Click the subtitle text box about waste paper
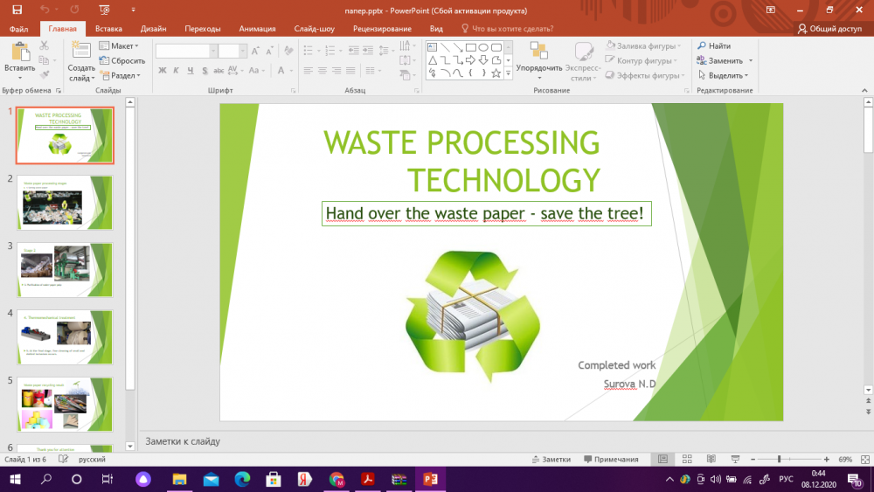The height and width of the screenshot is (492, 874). [x=486, y=213]
